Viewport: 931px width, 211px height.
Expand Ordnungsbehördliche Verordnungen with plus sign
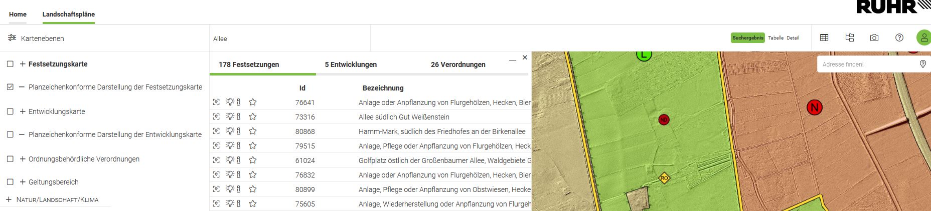[23, 159]
